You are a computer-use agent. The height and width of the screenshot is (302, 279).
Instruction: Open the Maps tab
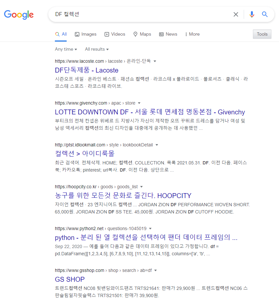click(142, 34)
